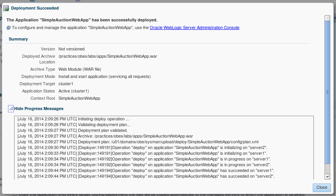336x196 pixels.
Task: Click the external link icon beside "To configure"
Action: click(x=9, y=28)
